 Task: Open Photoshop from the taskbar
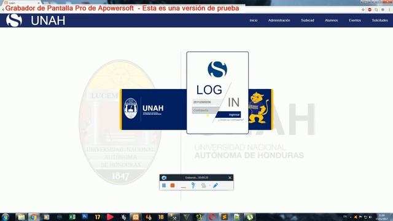85,217
